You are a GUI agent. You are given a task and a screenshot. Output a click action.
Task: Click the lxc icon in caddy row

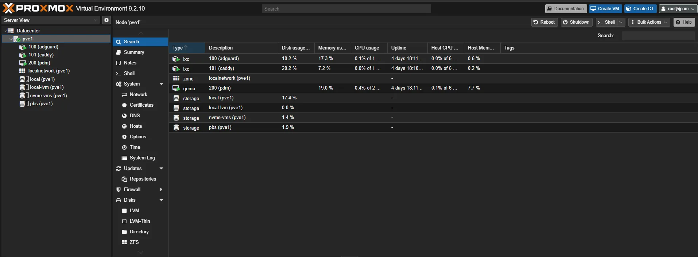click(x=176, y=68)
